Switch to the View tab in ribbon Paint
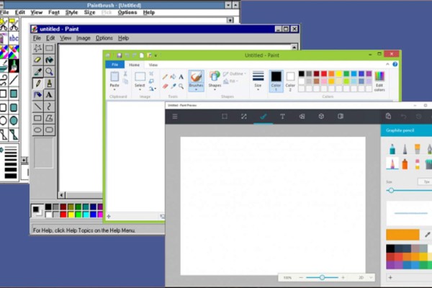The height and width of the screenshot is (288, 432). (153, 65)
